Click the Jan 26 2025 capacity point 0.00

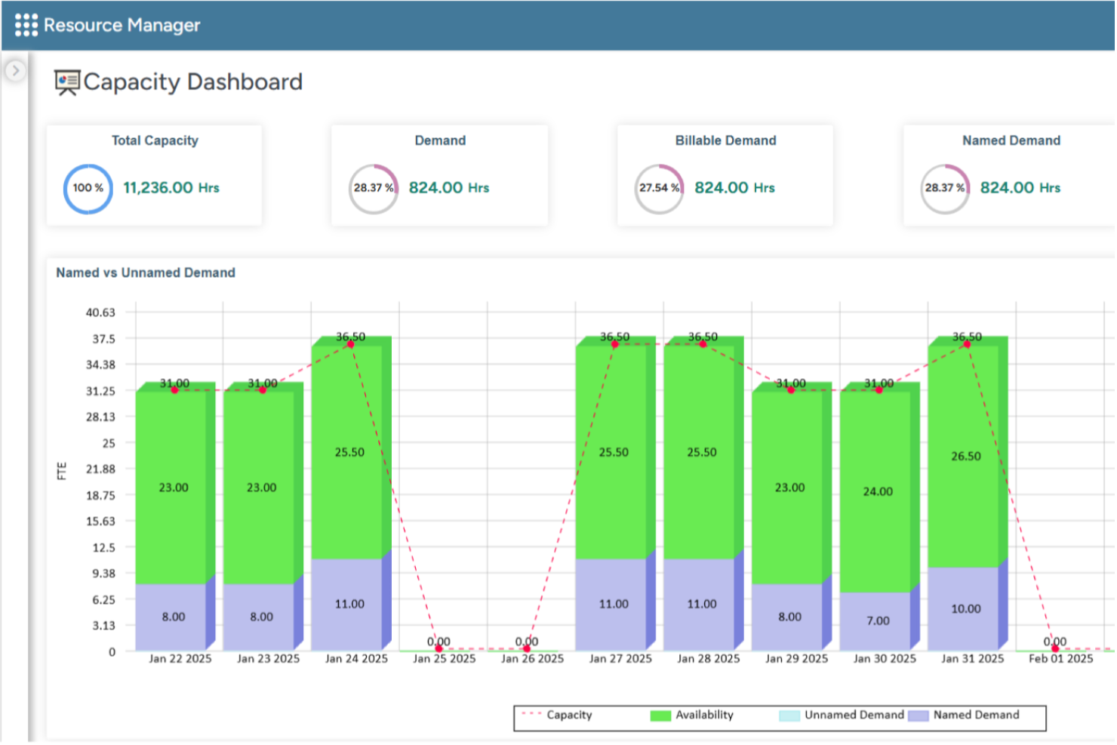point(527,649)
